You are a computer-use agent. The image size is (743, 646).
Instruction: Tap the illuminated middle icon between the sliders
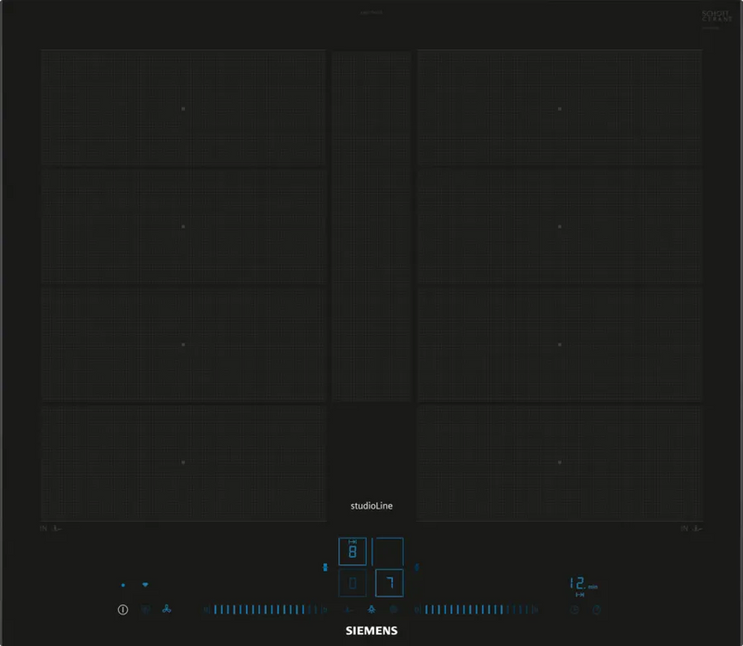[x=371, y=610]
